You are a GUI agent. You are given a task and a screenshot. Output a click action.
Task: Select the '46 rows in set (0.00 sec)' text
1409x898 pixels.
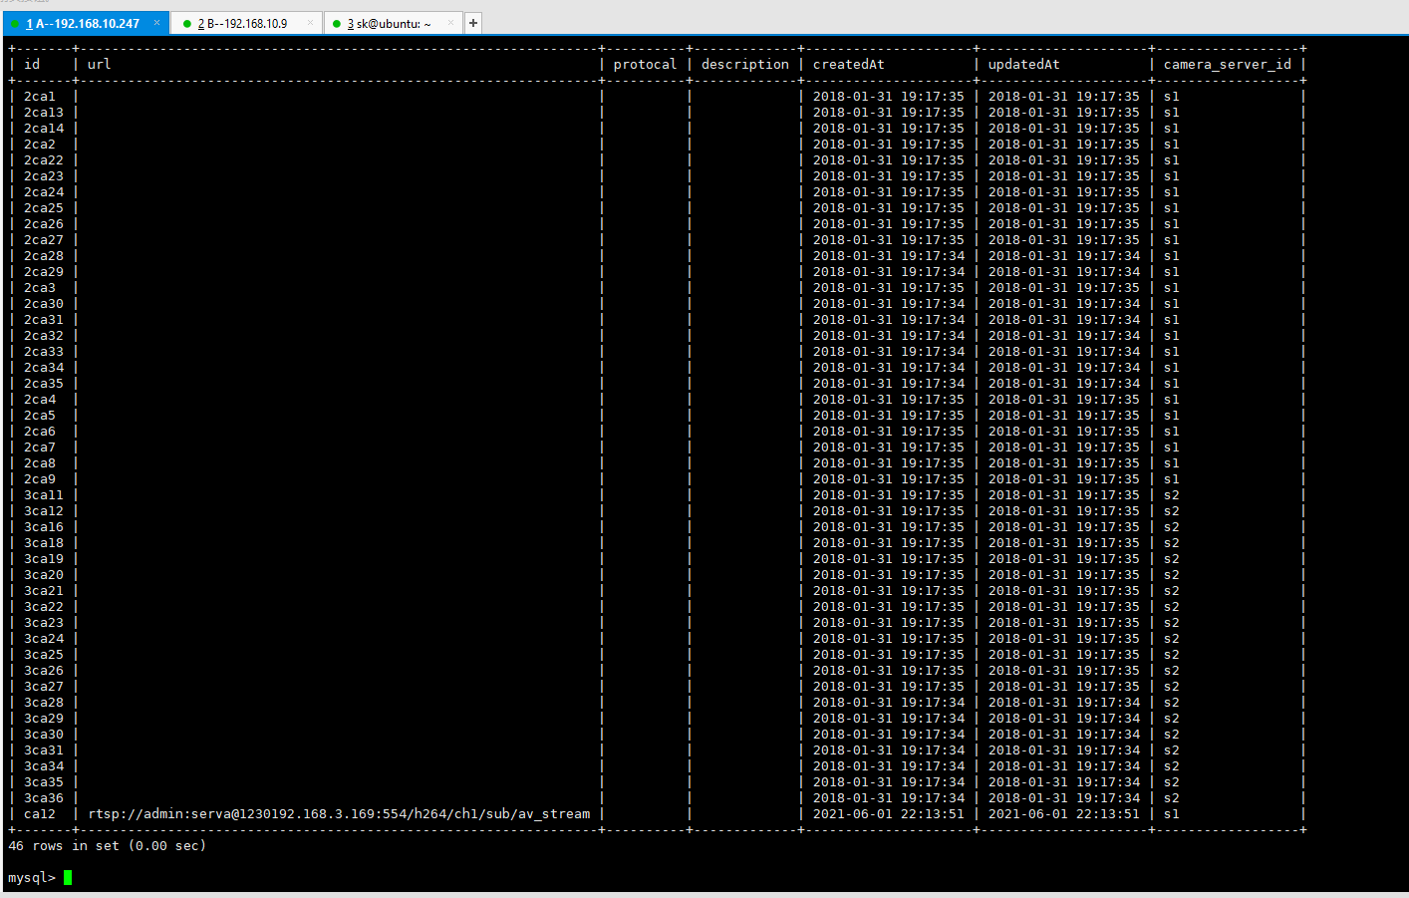tap(107, 845)
